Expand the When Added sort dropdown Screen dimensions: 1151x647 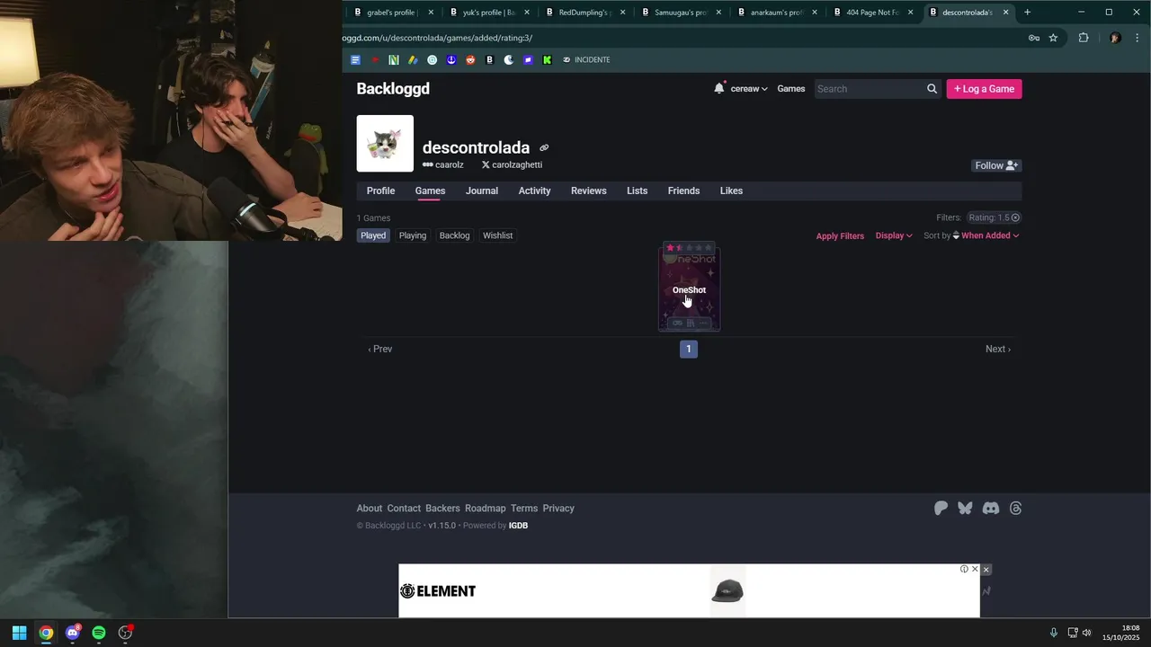pyautogui.click(x=990, y=235)
